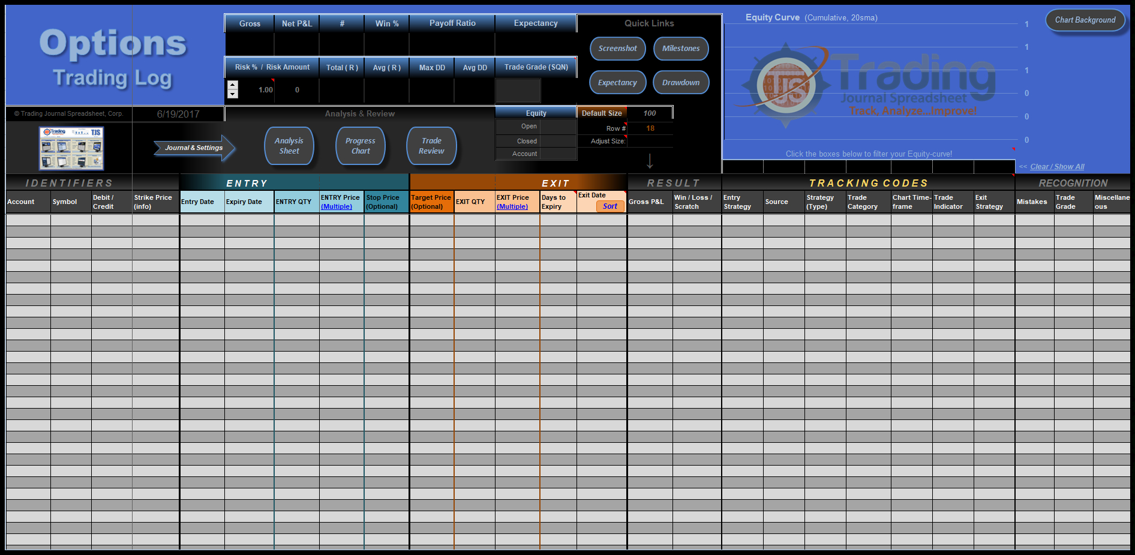The height and width of the screenshot is (555, 1135).
Task: Toggle the filter box above Entry Strategy
Action: 743,167
